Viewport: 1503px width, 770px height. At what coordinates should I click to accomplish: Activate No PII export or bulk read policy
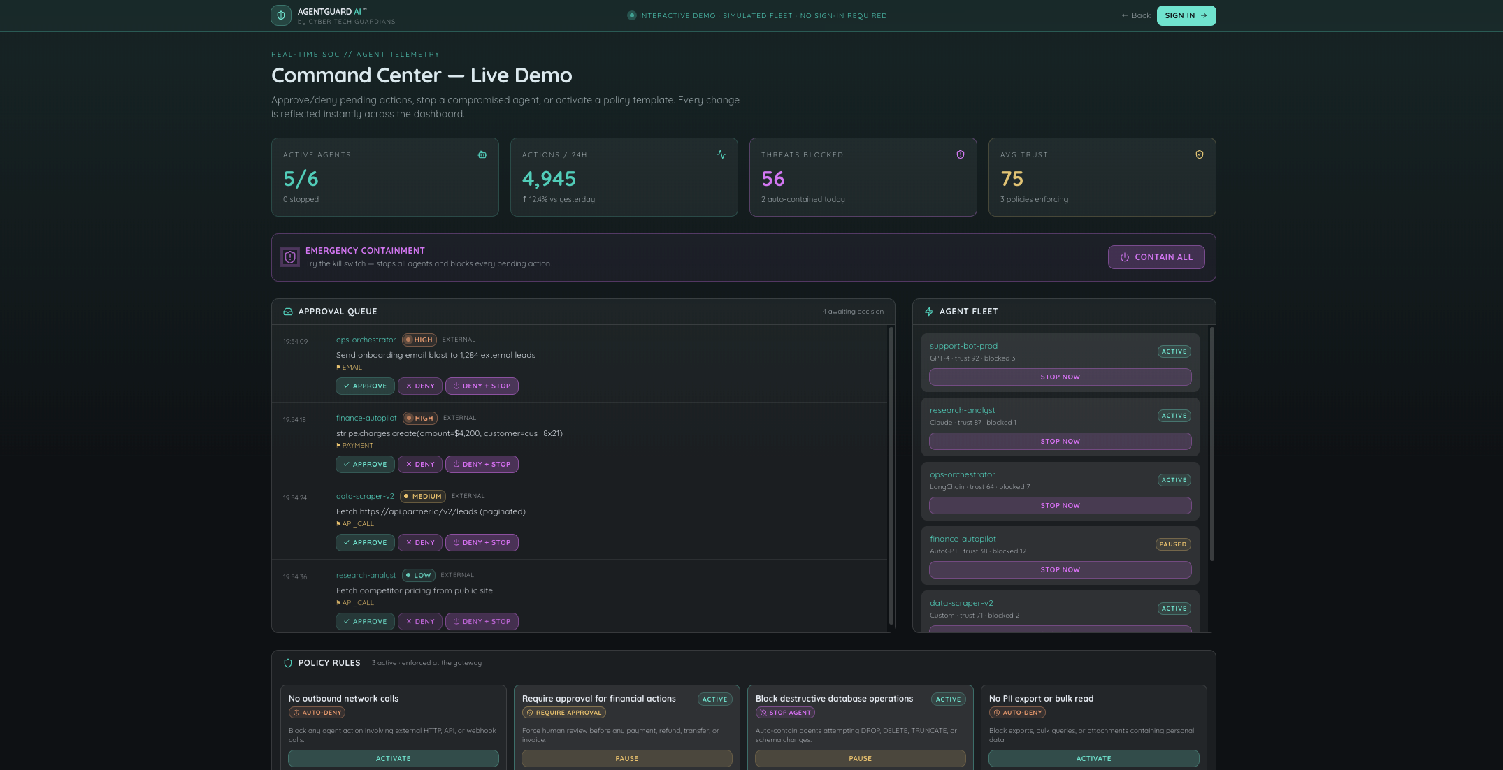tap(1094, 758)
